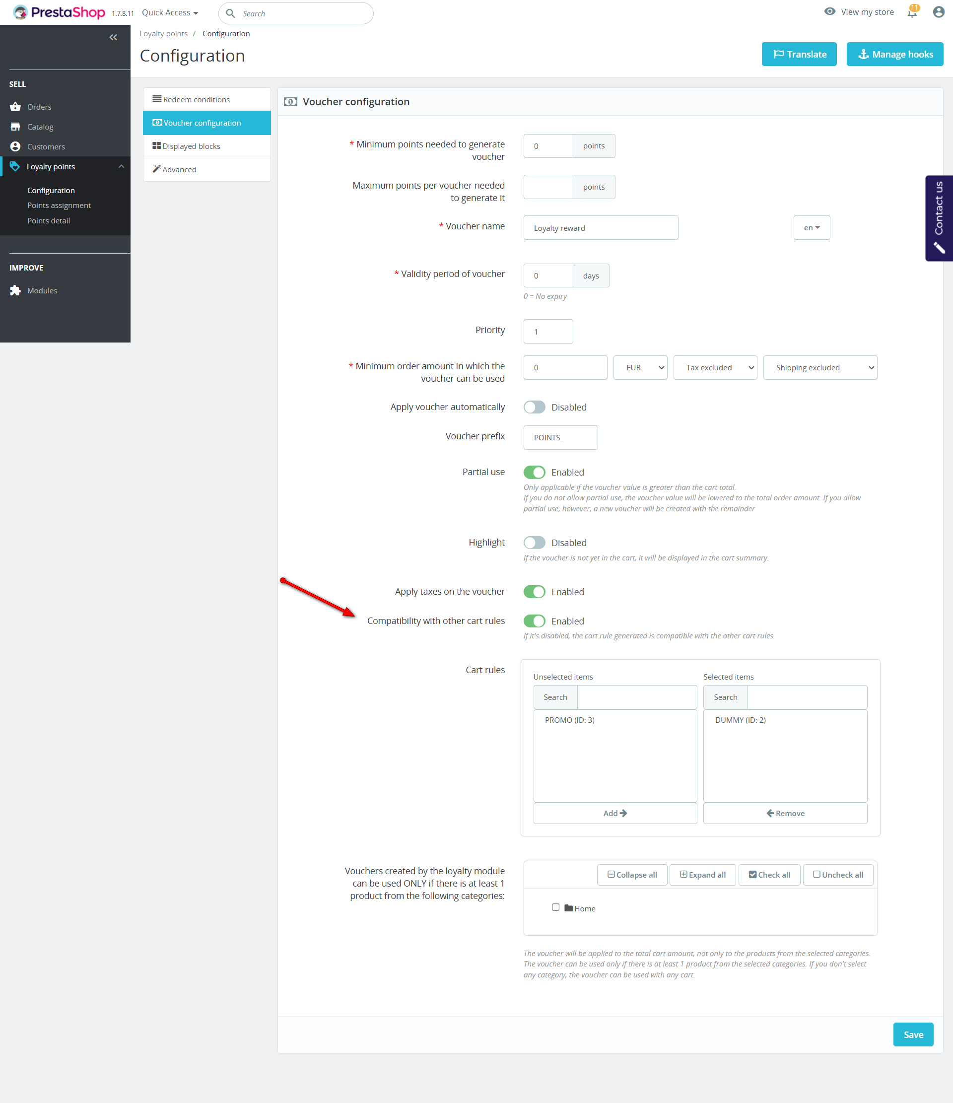
Task: Enable Apply voucher automatically switch
Action: pyautogui.click(x=534, y=407)
